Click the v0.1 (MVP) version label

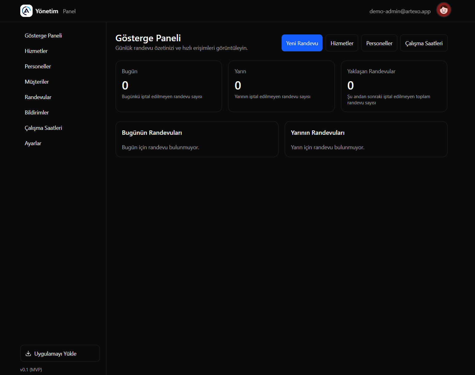[x=31, y=370]
